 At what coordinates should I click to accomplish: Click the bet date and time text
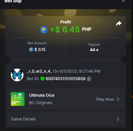tap(77, 71)
